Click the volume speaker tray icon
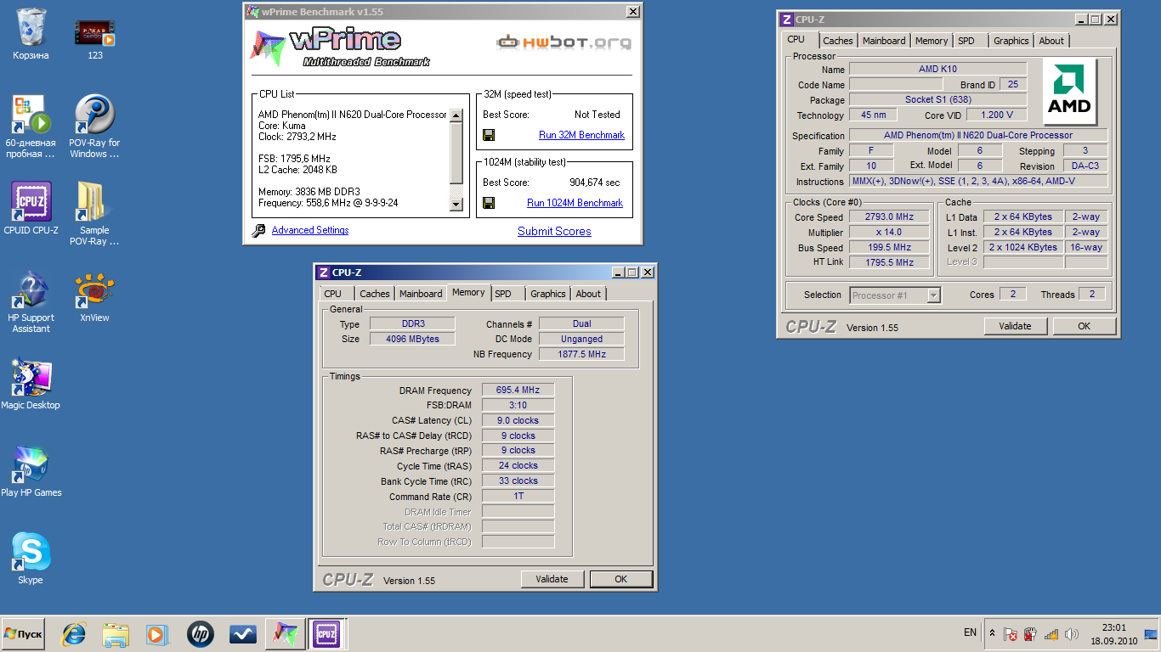This screenshot has height=652, width=1161. 1072,634
